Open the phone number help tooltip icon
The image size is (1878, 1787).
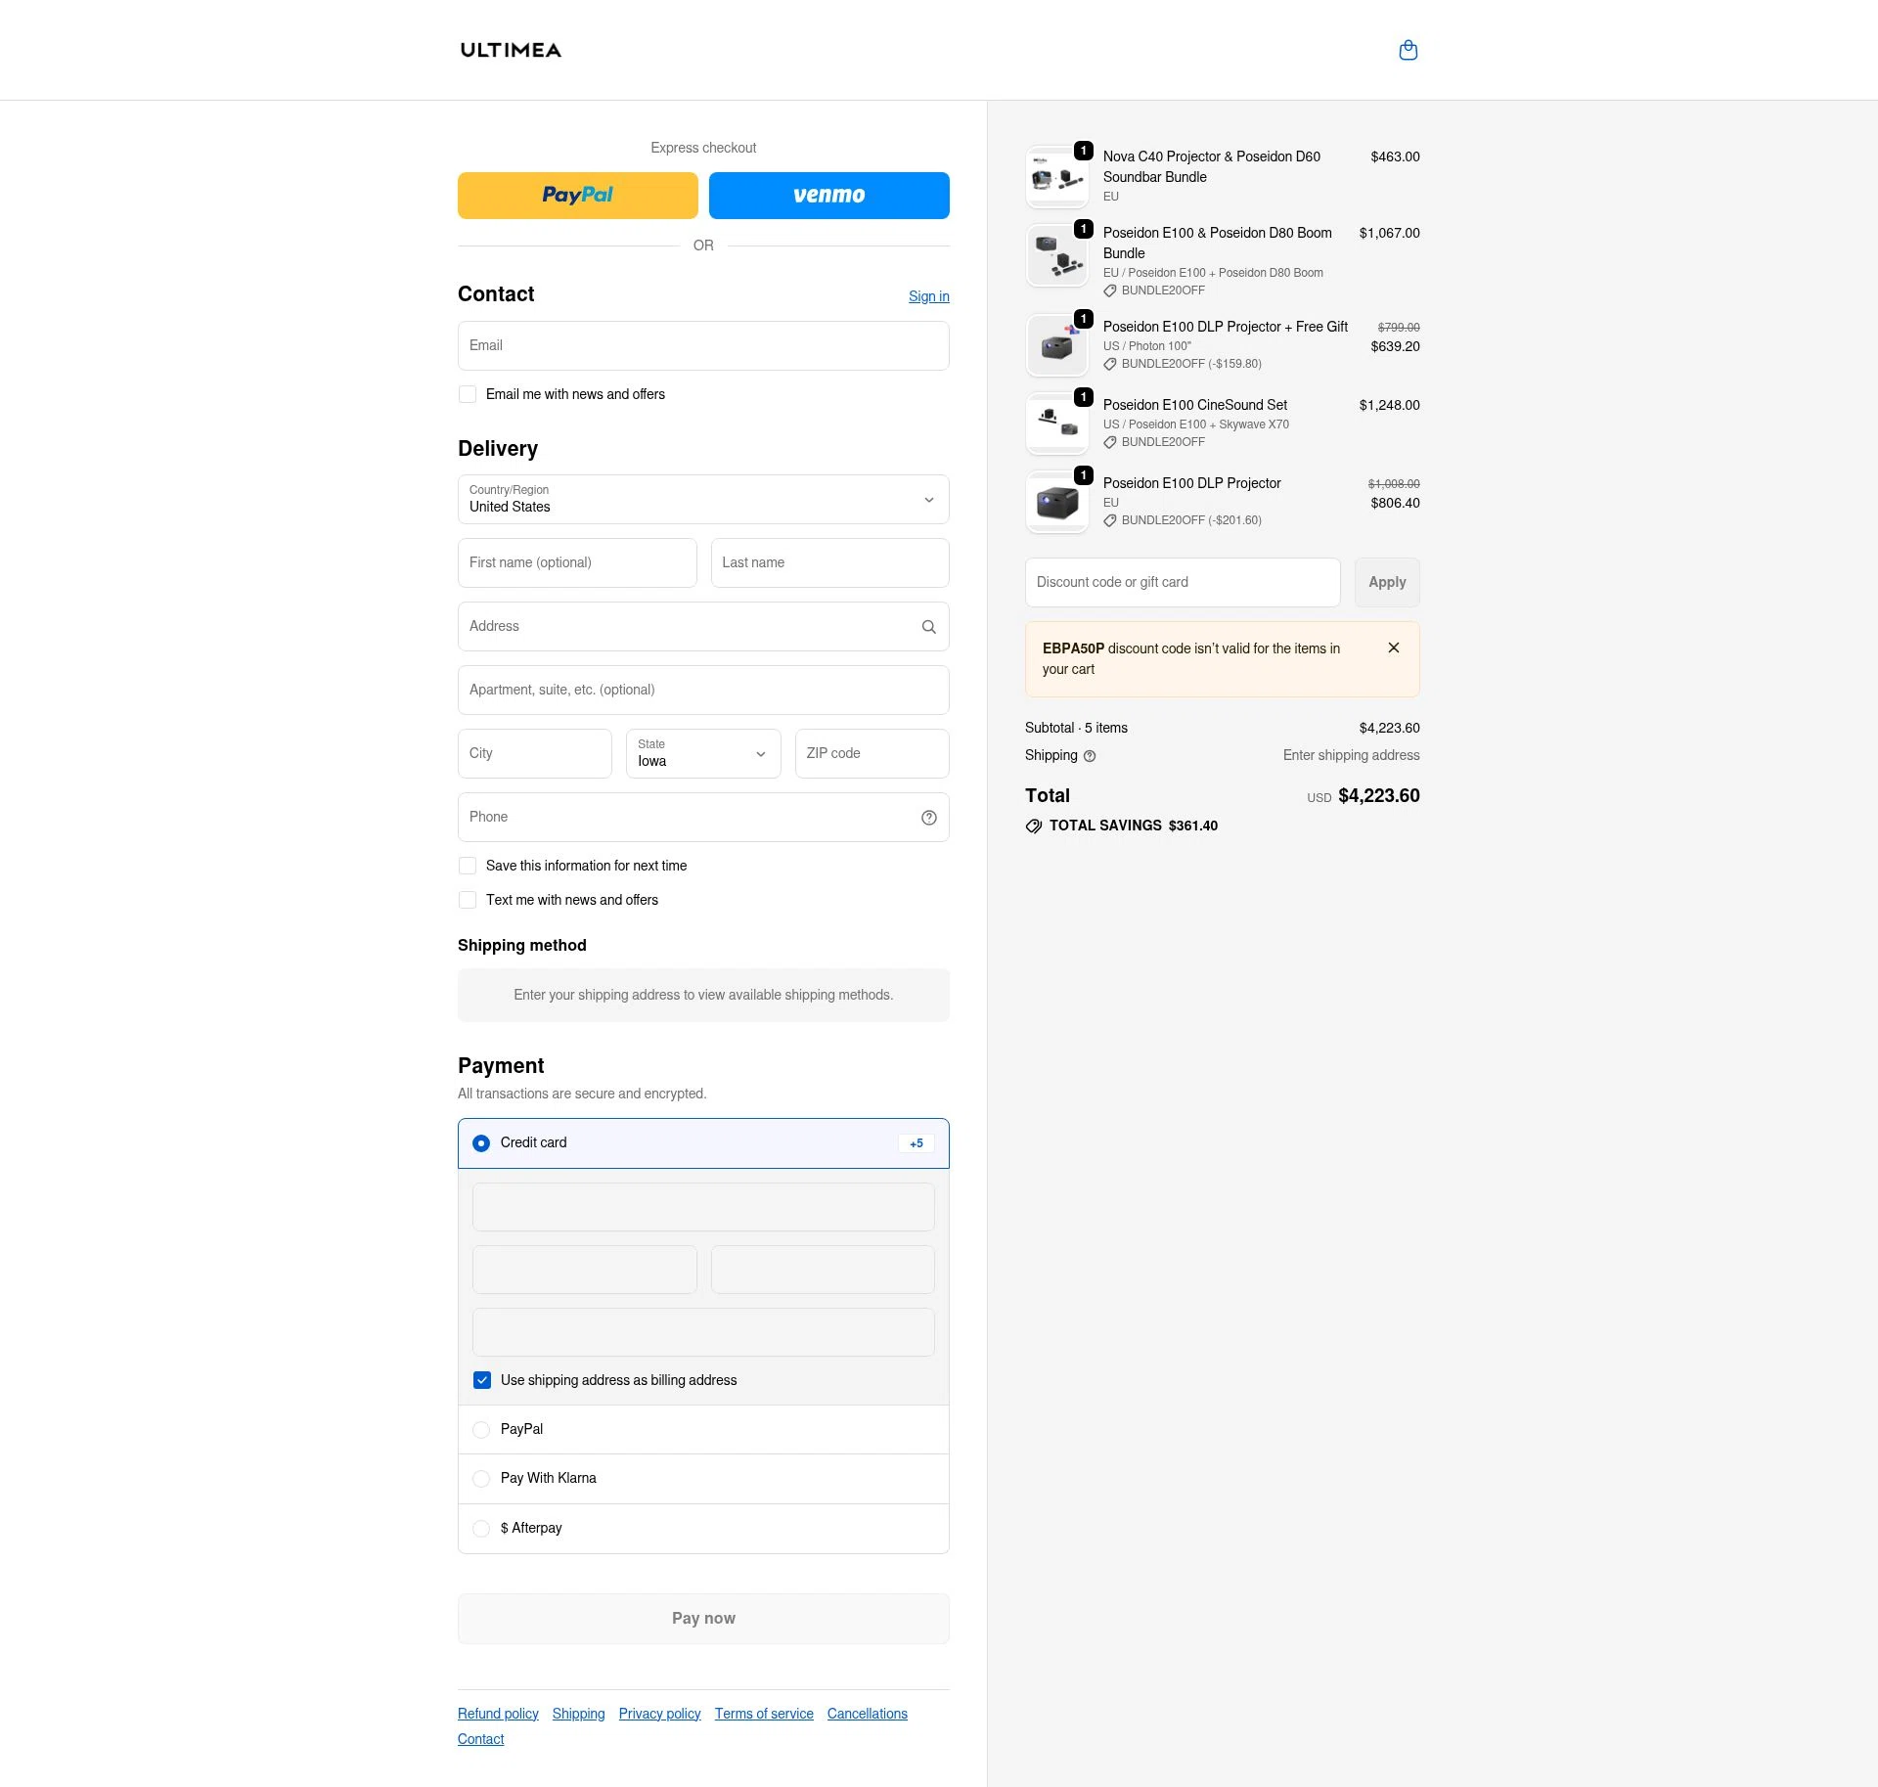927,817
